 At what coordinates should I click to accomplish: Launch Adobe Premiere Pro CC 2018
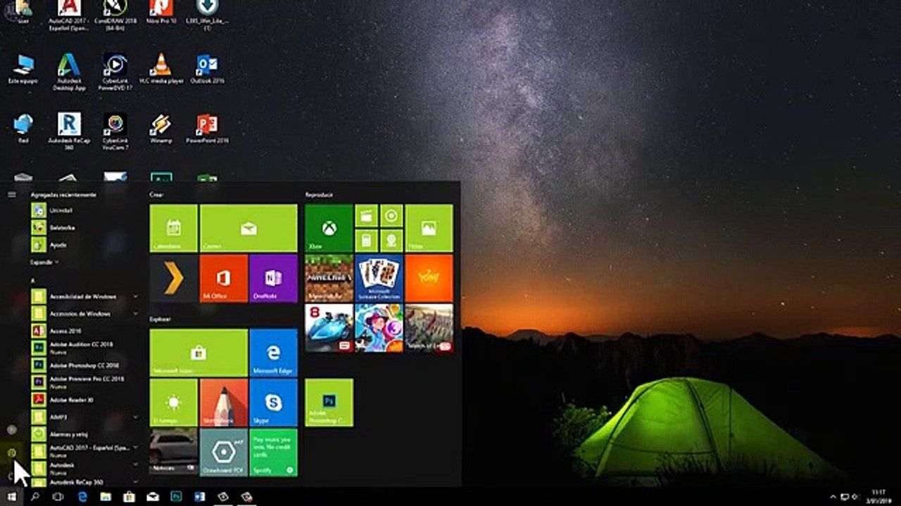83,382
